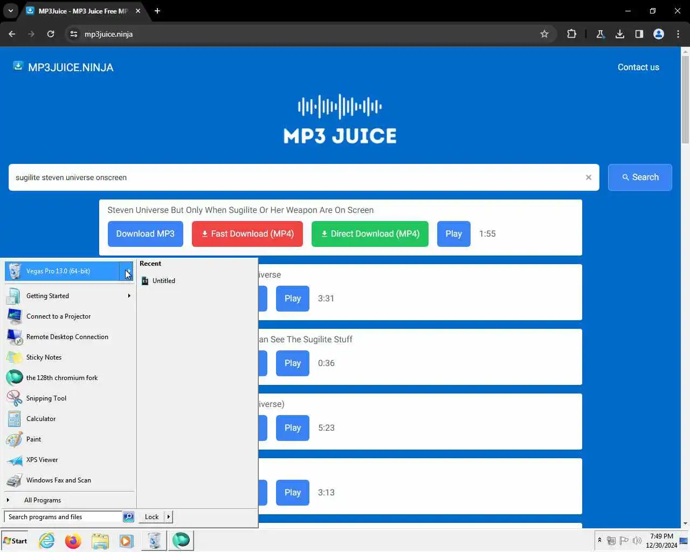Launch Sticky Notes

[69, 357]
